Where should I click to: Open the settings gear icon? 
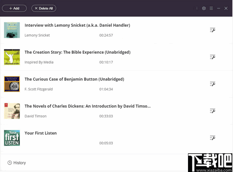tap(204, 8)
